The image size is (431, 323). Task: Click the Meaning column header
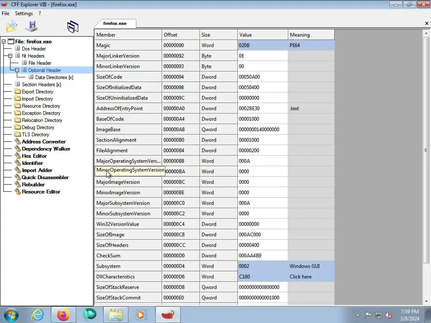point(311,34)
